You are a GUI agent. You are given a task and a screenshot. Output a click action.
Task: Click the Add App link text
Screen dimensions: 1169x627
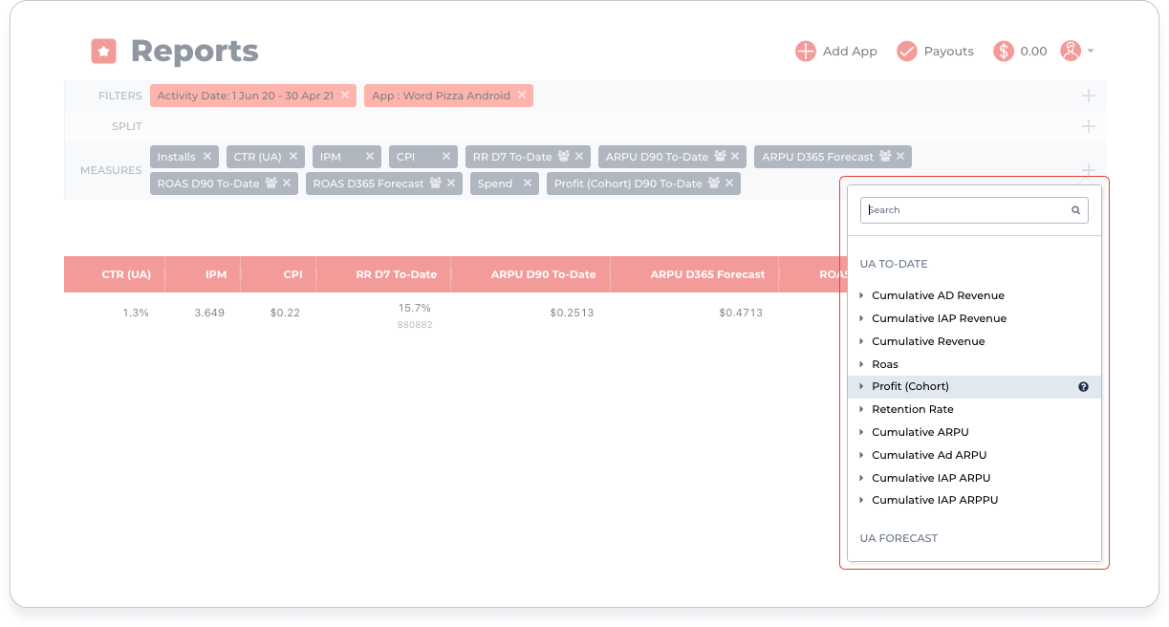pyautogui.click(x=850, y=52)
